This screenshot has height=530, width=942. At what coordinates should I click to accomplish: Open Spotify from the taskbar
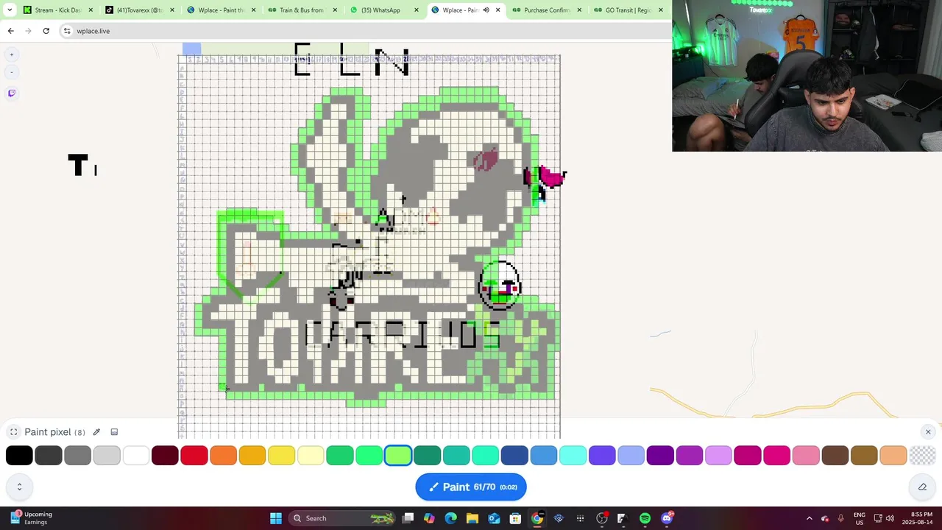pos(645,518)
